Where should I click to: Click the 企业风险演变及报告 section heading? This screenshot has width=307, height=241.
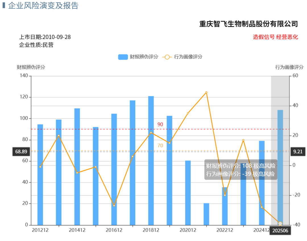point(43,5)
